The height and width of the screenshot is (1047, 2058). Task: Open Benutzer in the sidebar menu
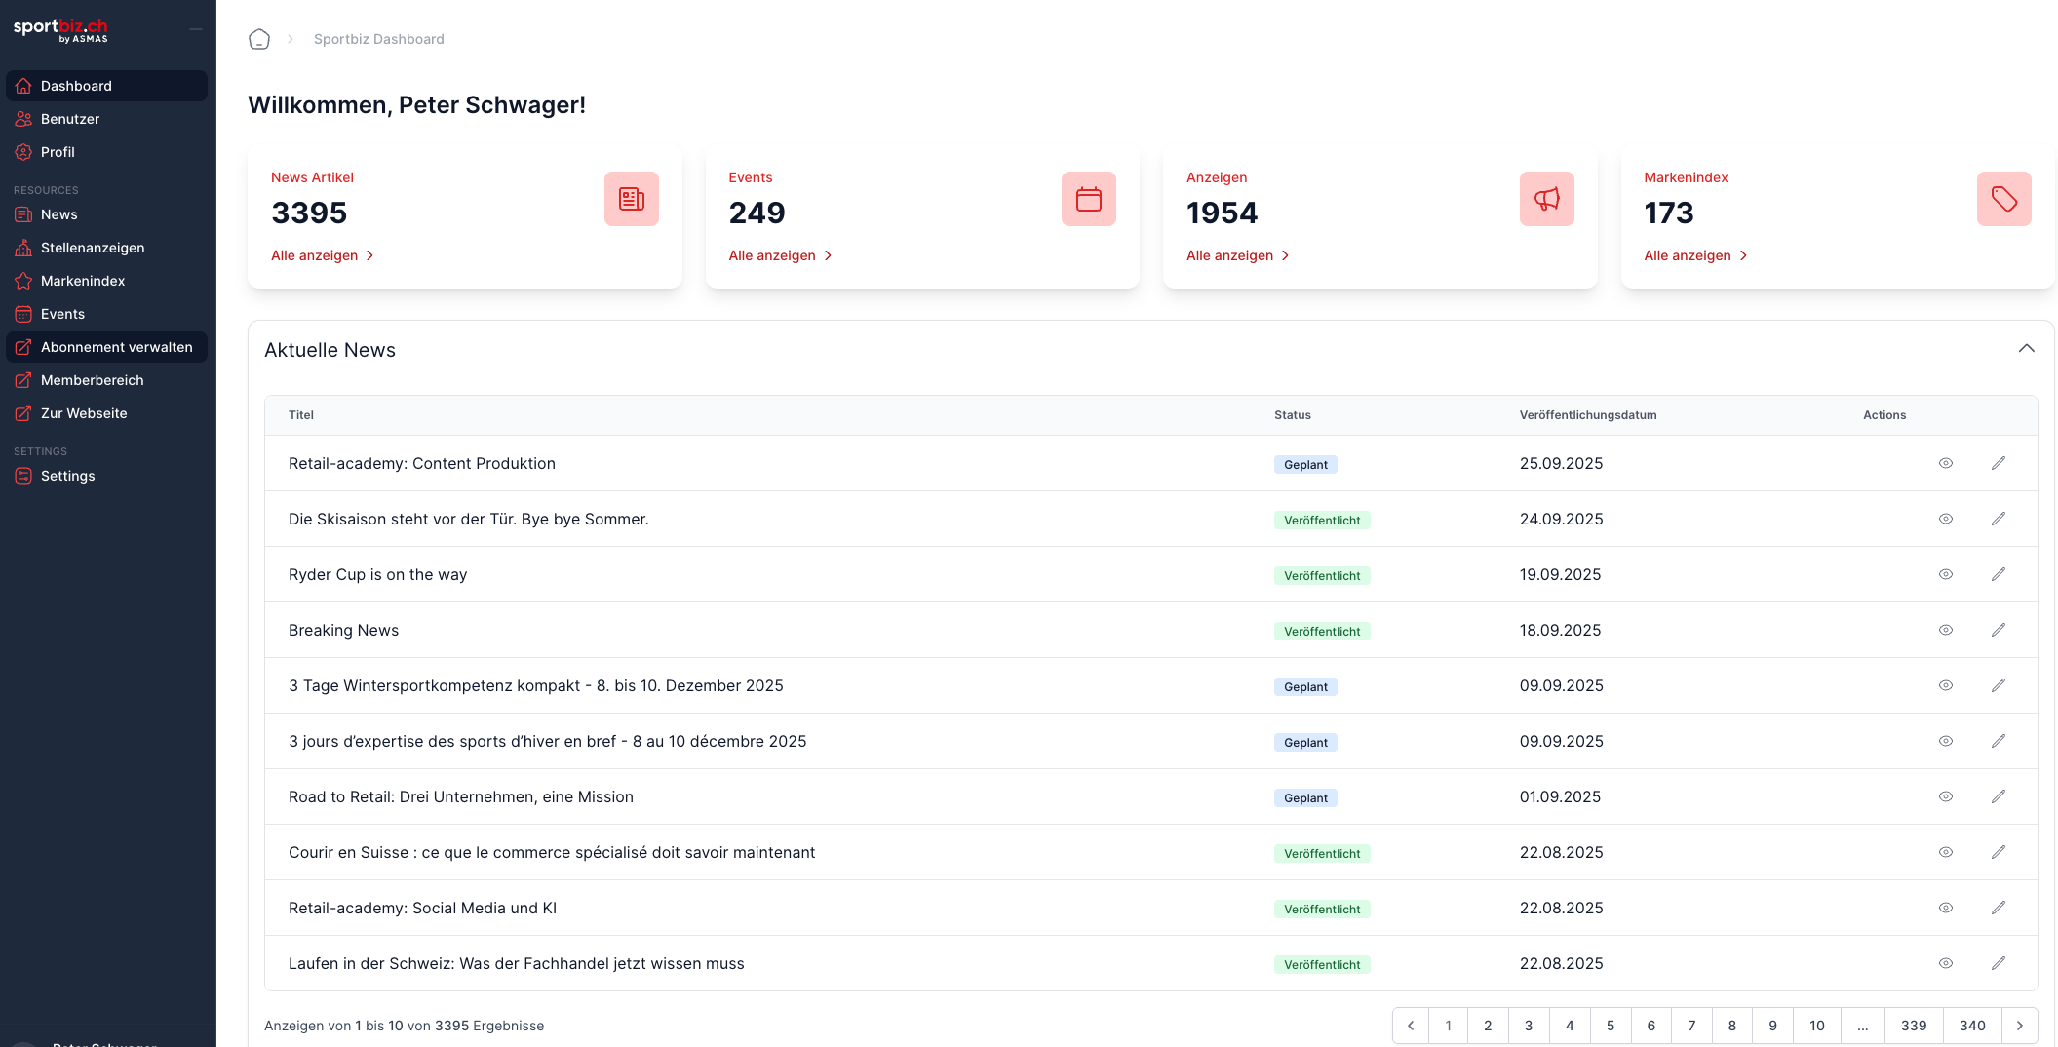click(70, 119)
